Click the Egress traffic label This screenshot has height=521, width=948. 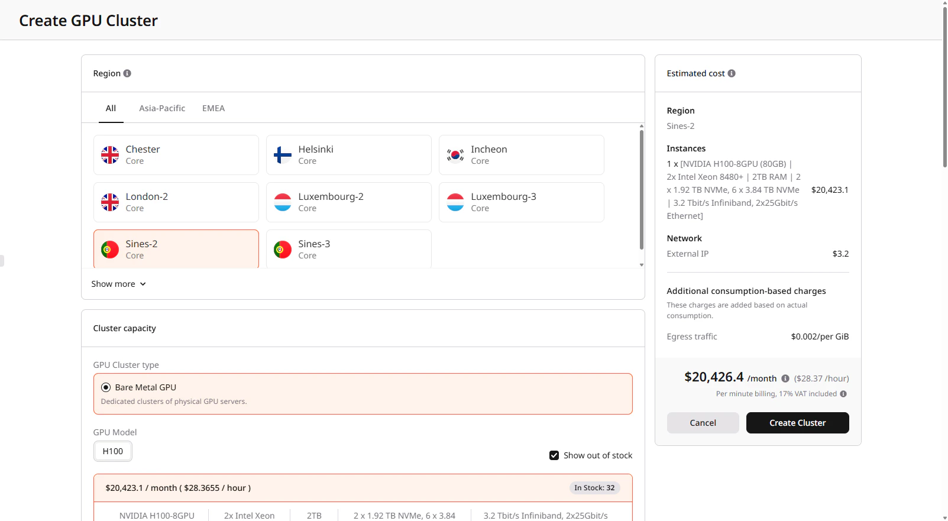click(x=691, y=336)
